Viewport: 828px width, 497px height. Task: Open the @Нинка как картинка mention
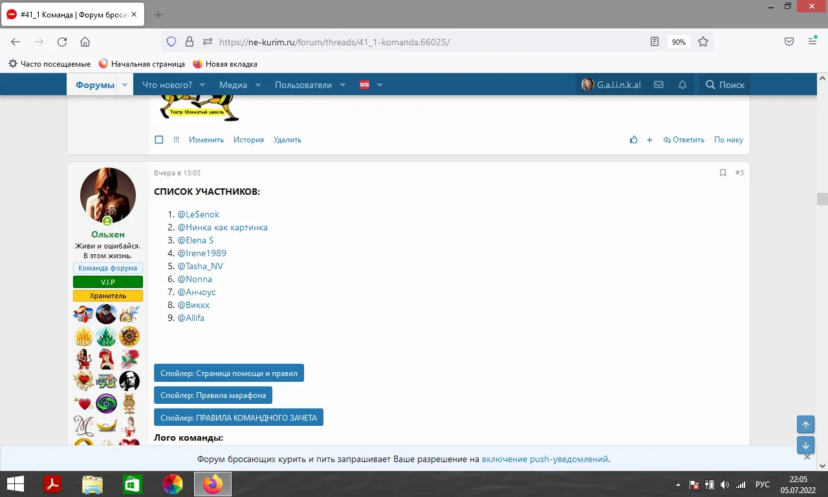[x=223, y=227]
